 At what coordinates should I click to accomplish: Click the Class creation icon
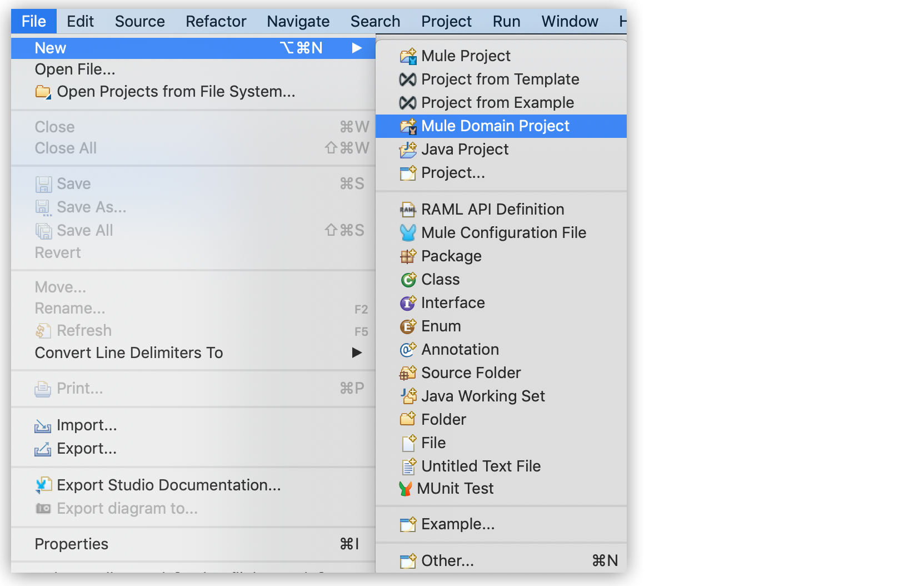(409, 280)
